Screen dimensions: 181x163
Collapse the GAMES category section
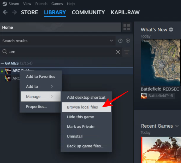point(3,63)
